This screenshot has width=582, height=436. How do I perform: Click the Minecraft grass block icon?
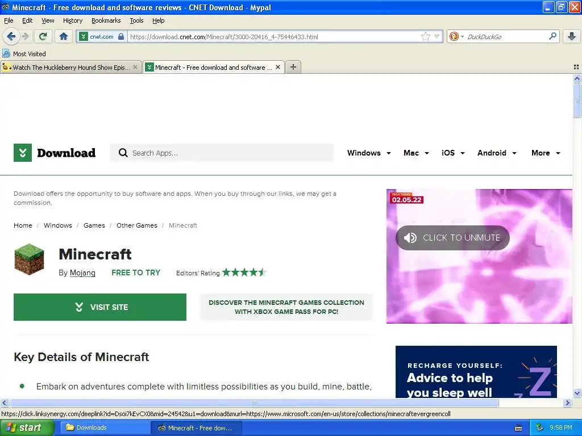pyautogui.click(x=29, y=259)
